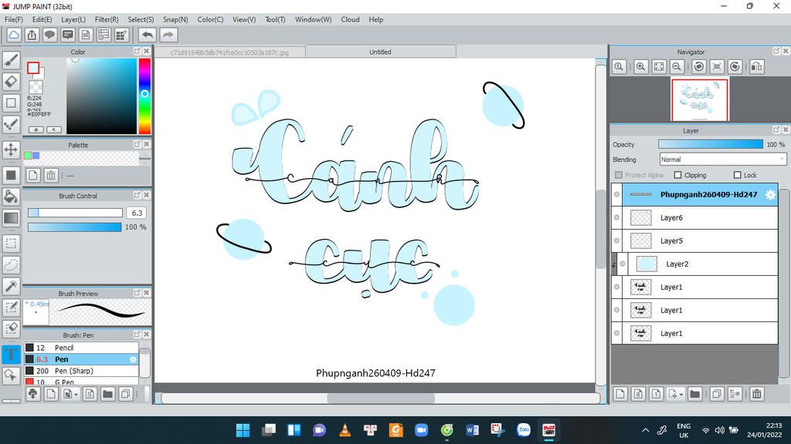Screen dimensions: 791x444
Task: Click the cloud icon in top toolbar
Action: coord(14,35)
